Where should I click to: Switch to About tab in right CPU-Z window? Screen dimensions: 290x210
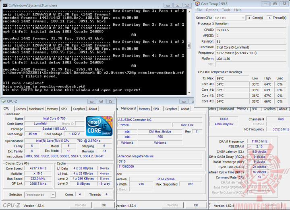(x=283, y=109)
